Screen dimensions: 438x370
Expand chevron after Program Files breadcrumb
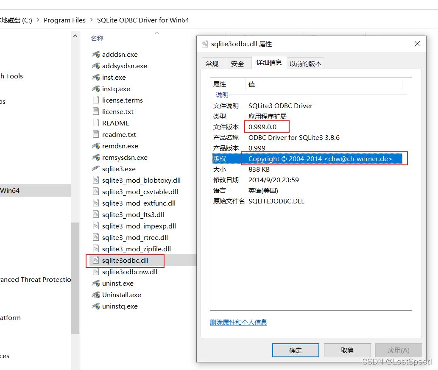pos(91,20)
